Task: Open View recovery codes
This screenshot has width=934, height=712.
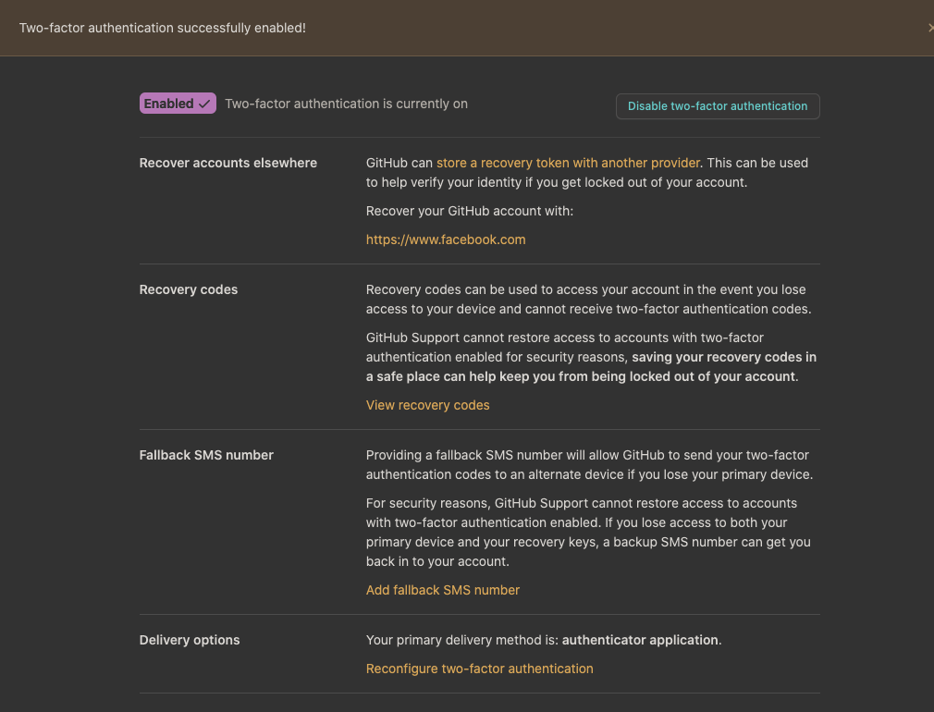Action: [x=427, y=405]
